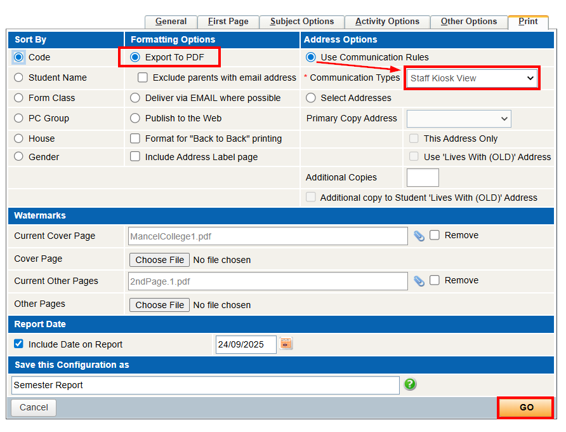This screenshot has height=432, width=566.
Task: Choose File for Cover Page
Action: [x=159, y=260]
